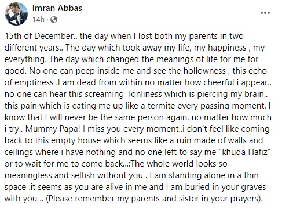Image resolution: width=282 pixels, height=209 pixels.
Task: Click the quoted phrase "khuda Hafiz"
Action: click(246, 152)
